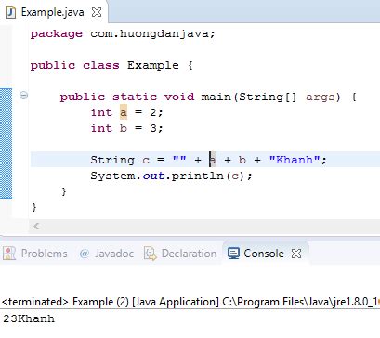Open the Javadoc view tab
This screenshot has height=338, width=380.
pyautogui.click(x=106, y=253)
